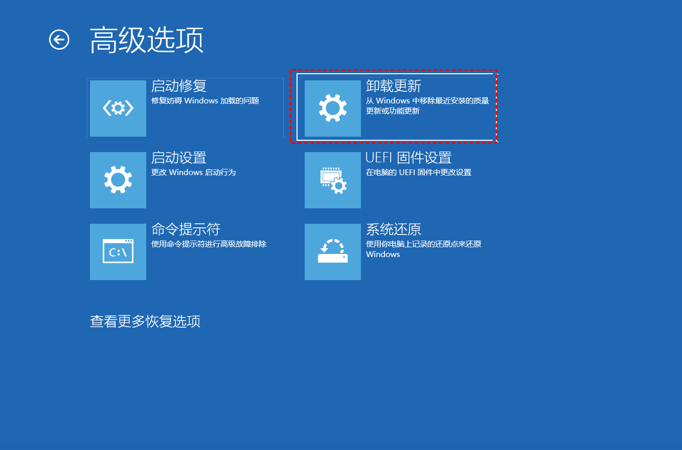Choose the 卸载更新 title text
Viewport: 682px width, 450px height.
pyautogui.click(x=394, y=86)
